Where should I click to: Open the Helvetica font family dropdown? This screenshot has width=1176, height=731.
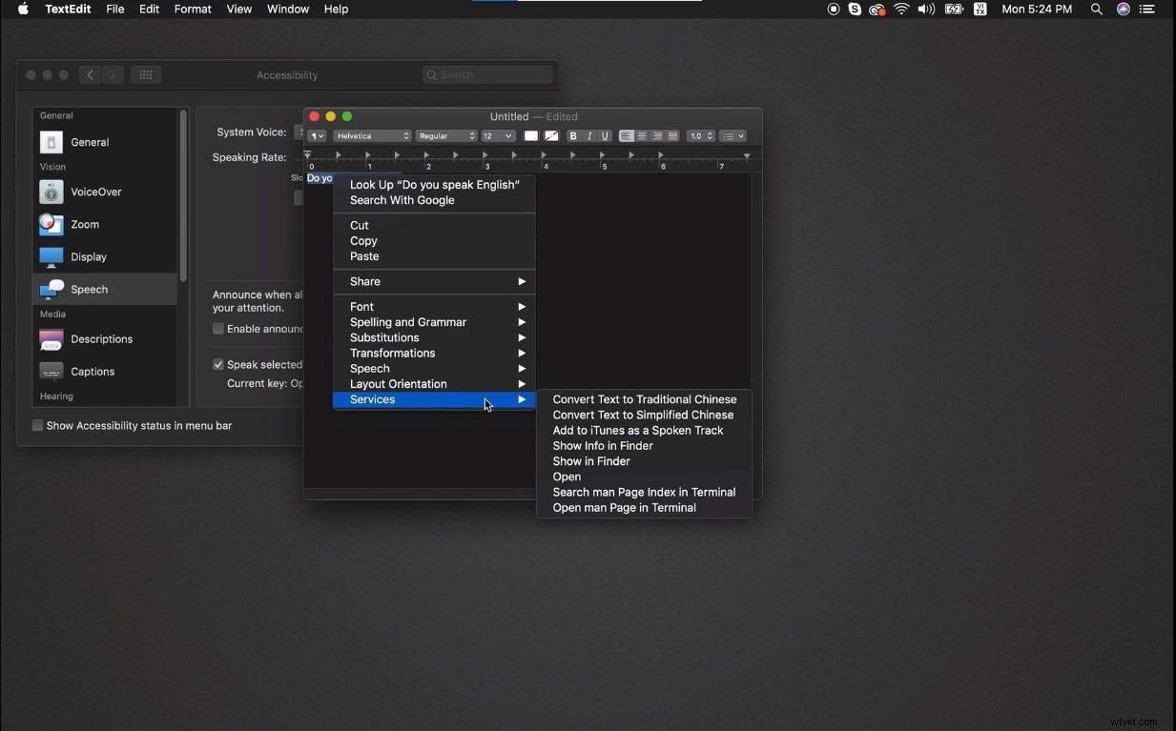372,136
